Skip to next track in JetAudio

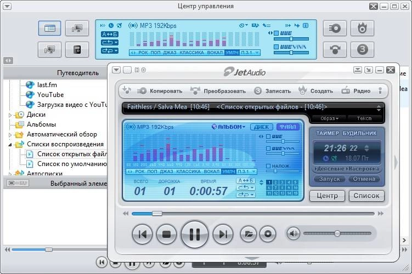pyautogui.click(x=223, y=234)
